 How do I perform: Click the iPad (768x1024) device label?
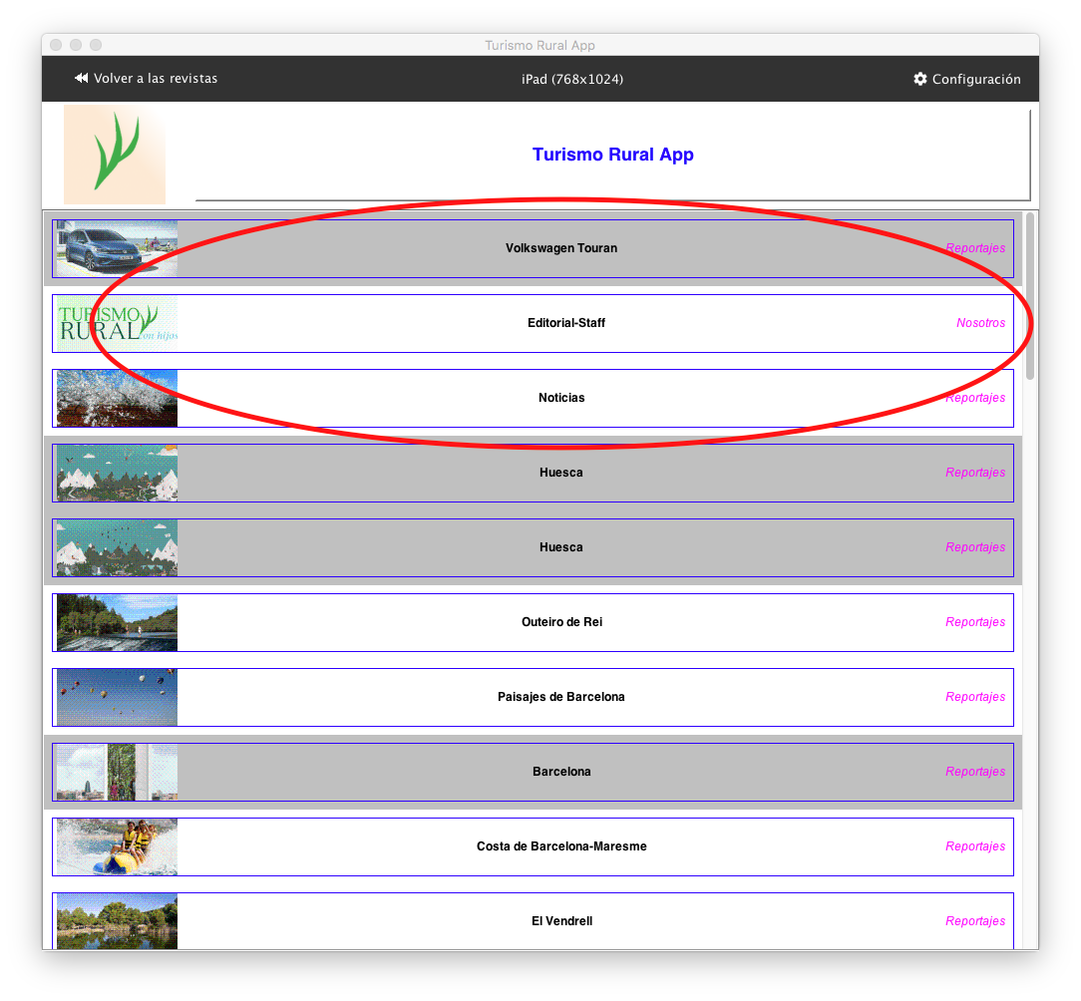point(571,80)
